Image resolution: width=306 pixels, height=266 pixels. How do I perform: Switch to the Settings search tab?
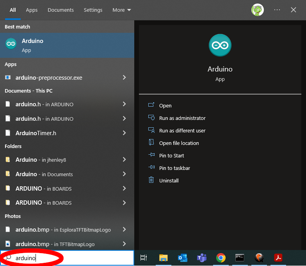[x=93, y=10]
